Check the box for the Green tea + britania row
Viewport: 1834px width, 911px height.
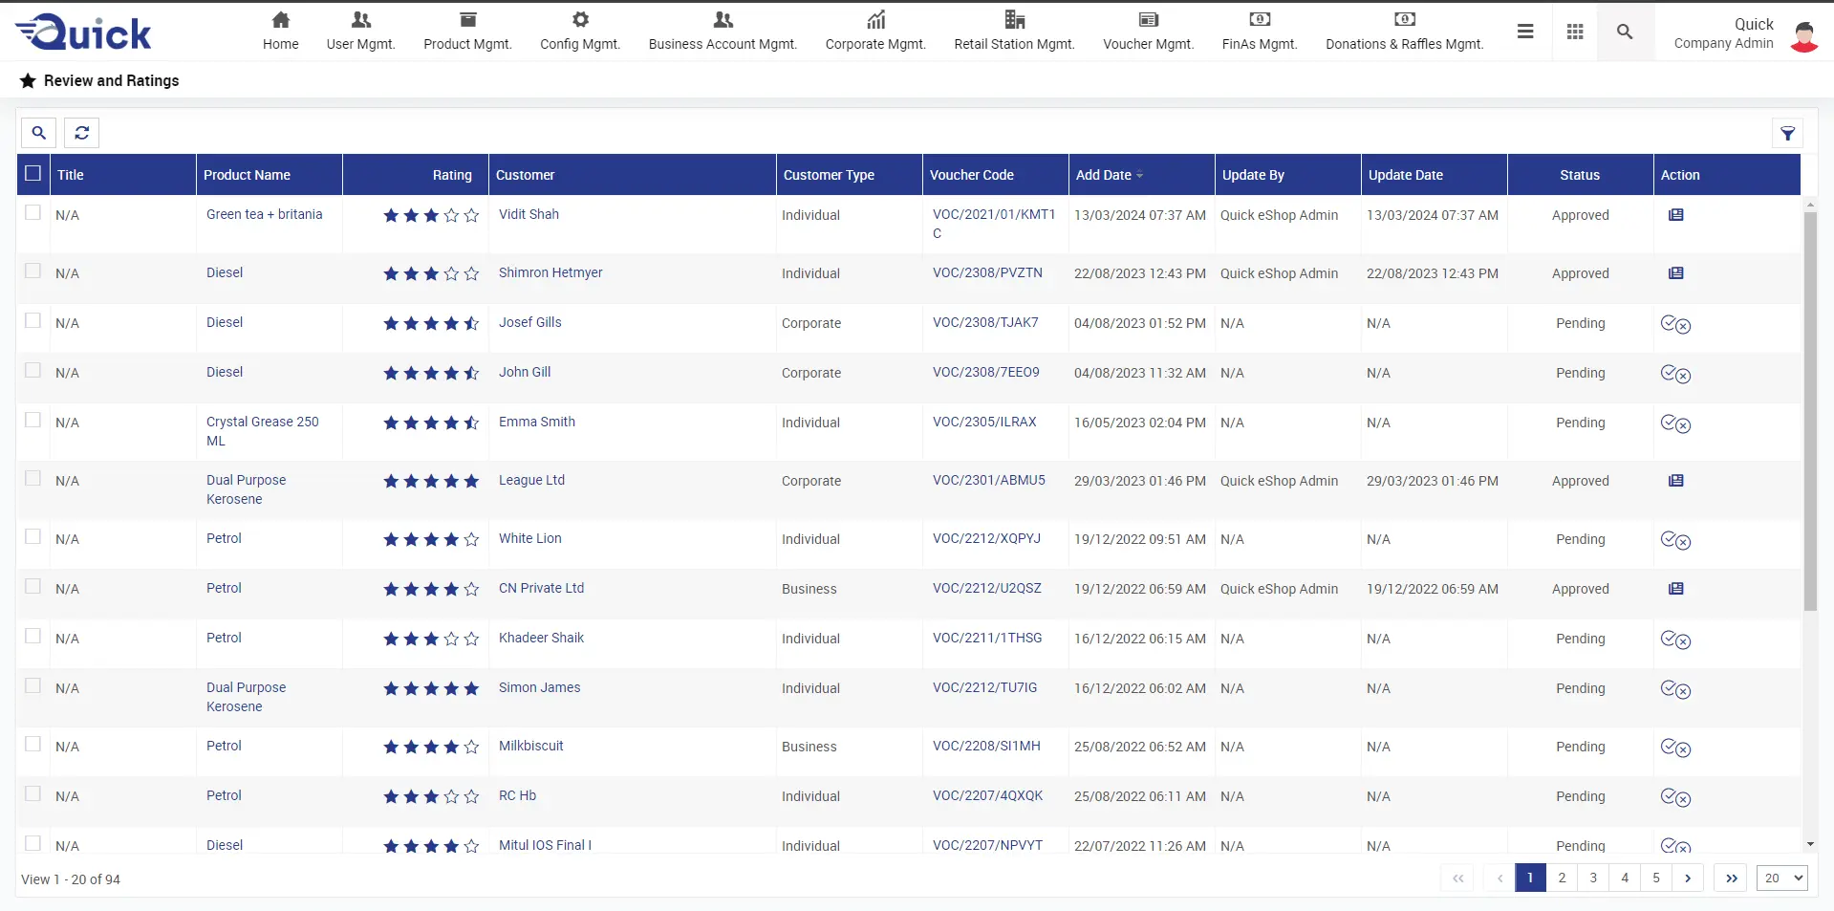[33, 213]
